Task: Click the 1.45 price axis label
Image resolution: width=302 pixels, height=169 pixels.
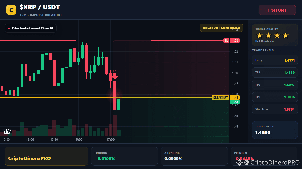Action: coord(235,127)
